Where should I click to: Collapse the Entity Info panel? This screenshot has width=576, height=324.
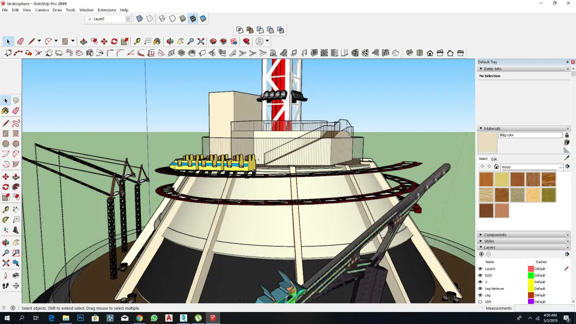(x=523, y=69)
